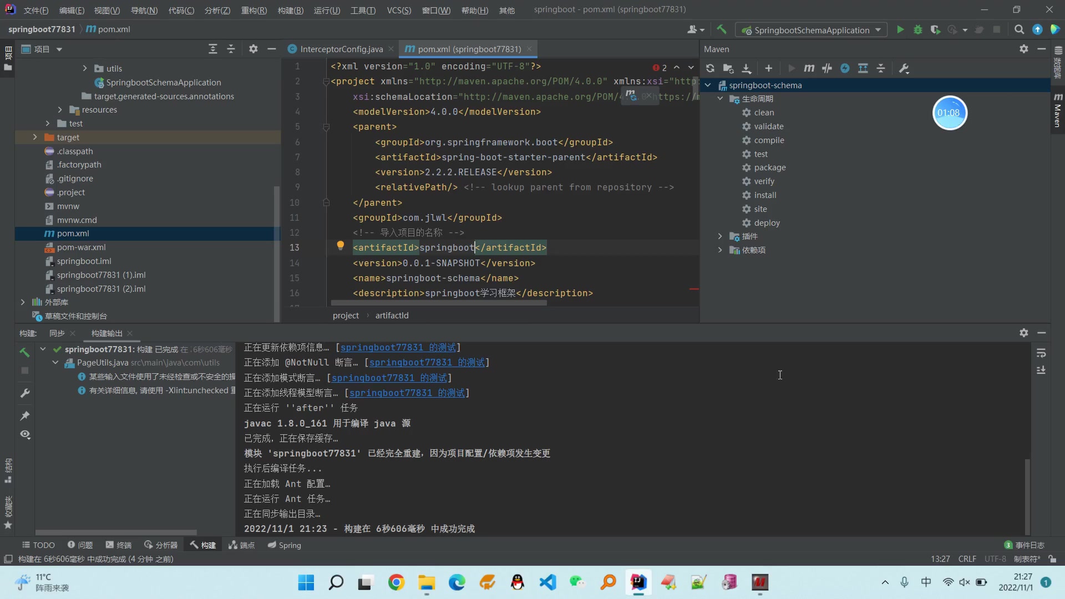Execute Maven goal with the m icon

[809, 68]
